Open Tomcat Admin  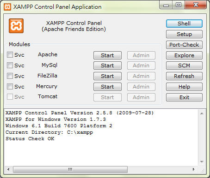(141, 97)
